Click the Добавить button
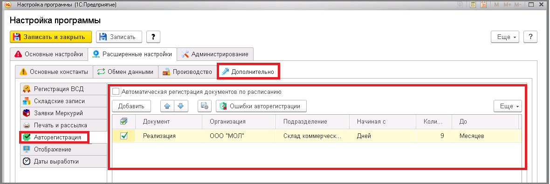 pyautogui.click(x=131, y=106)
